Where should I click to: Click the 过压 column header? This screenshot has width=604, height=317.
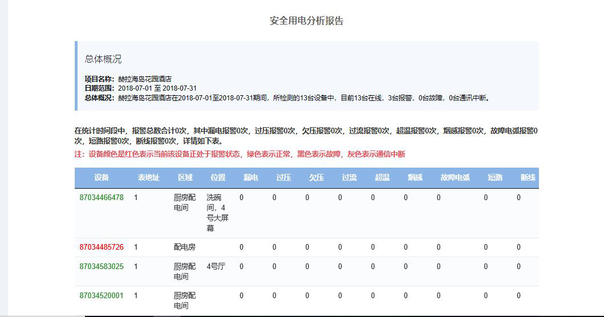tap(283, 178)
